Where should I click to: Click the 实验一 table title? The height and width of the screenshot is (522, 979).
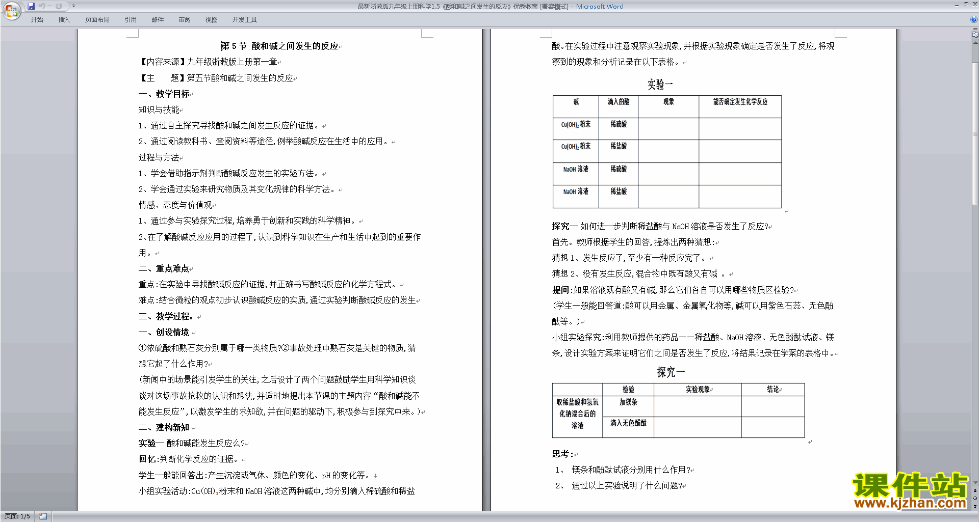click(660, 84)
